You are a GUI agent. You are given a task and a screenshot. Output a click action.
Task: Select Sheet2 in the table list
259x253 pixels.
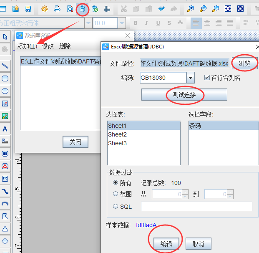117,134
